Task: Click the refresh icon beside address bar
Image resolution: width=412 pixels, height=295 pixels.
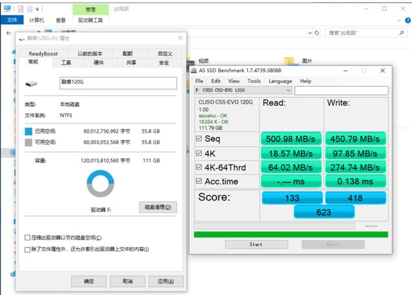Action: pyautogui.click(x=317, y=33)
